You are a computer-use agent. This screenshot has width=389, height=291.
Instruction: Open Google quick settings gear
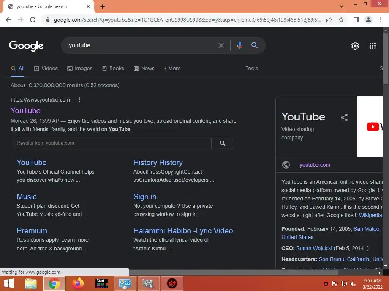coord(355,46)
